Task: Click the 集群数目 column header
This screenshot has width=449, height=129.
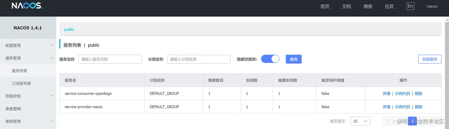Action: tap(222, 80)
